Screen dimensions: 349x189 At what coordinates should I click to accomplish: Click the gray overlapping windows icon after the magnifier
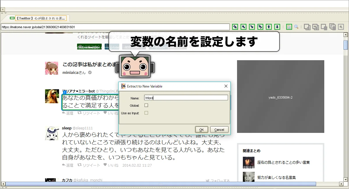(x=307, y=27)
